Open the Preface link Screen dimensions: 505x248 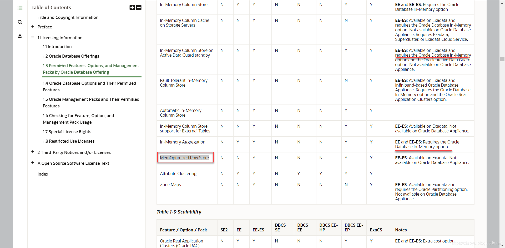pos(45,27)
